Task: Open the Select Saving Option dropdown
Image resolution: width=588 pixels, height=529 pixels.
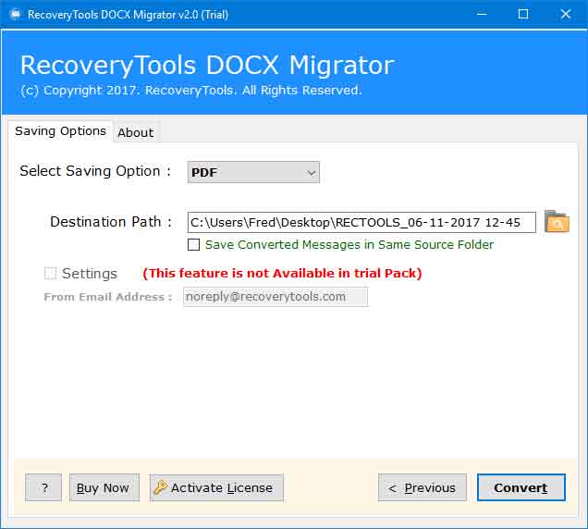Action: [x=253, y=172]
